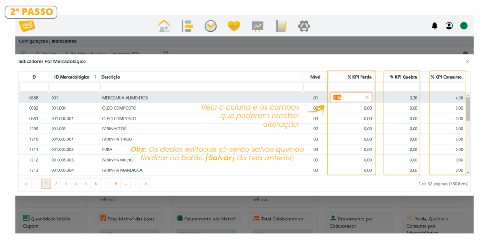
Task: Click scrollbar down arrow in grid
Action: pyautogui.click(x=468, y=173)
